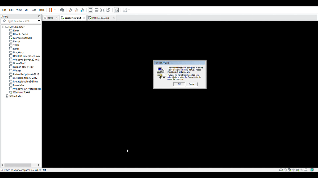Click the library horizontal scrollbar thumb
The height and width of the screenshot is (178, 318).
pyautogui.click(x=18, y=165)
